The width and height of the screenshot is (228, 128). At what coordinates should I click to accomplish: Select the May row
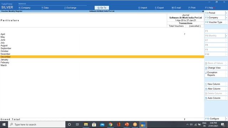coord(102,37)
